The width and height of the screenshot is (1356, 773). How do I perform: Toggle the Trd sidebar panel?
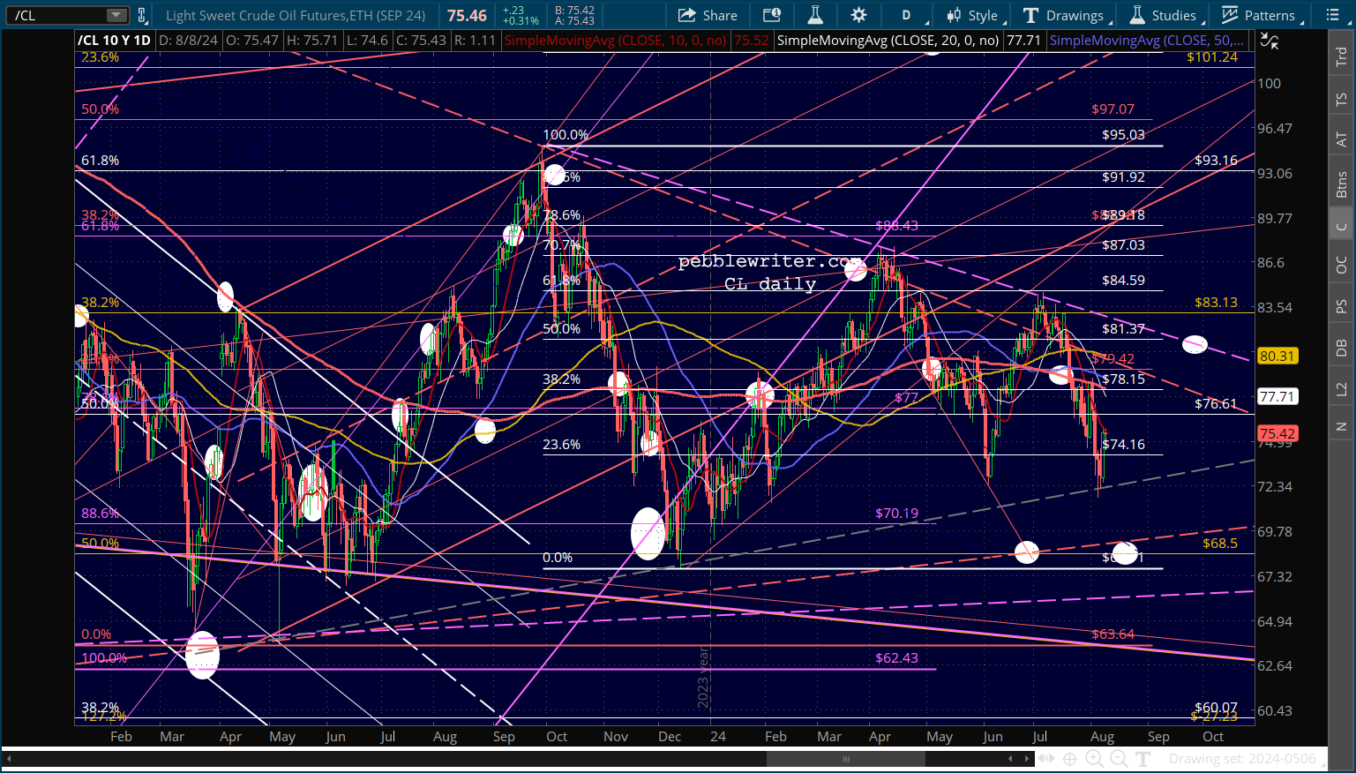tap(1341, 56)
